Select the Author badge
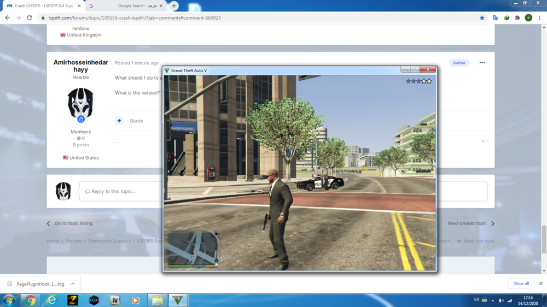The width and height of the screenshot is (547, 307). point(459,63)
